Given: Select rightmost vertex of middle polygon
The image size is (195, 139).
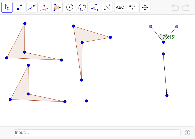Looking at the screenshot, I should [x=110, y=37].
